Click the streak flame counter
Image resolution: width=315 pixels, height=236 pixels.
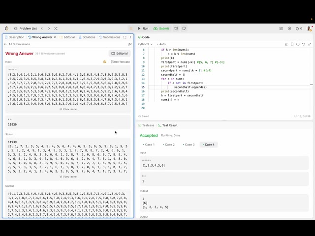(299, 29)
